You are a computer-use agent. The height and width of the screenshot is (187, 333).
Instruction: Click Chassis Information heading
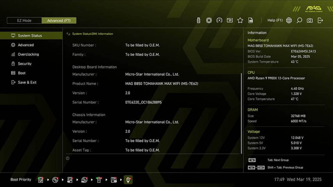tap(89, 115)
